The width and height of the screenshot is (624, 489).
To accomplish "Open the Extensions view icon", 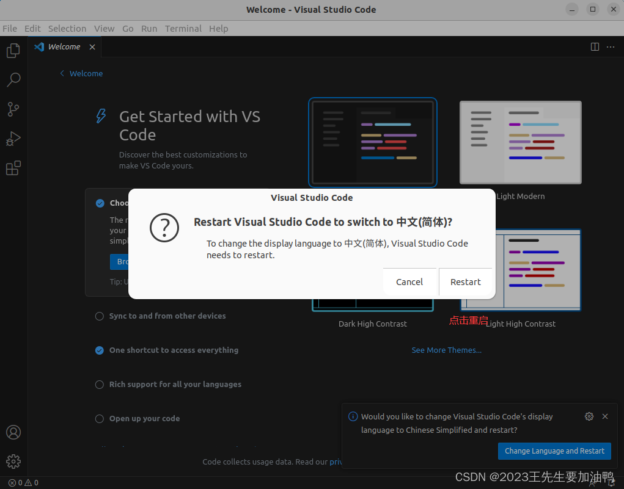I will point(13,168).
